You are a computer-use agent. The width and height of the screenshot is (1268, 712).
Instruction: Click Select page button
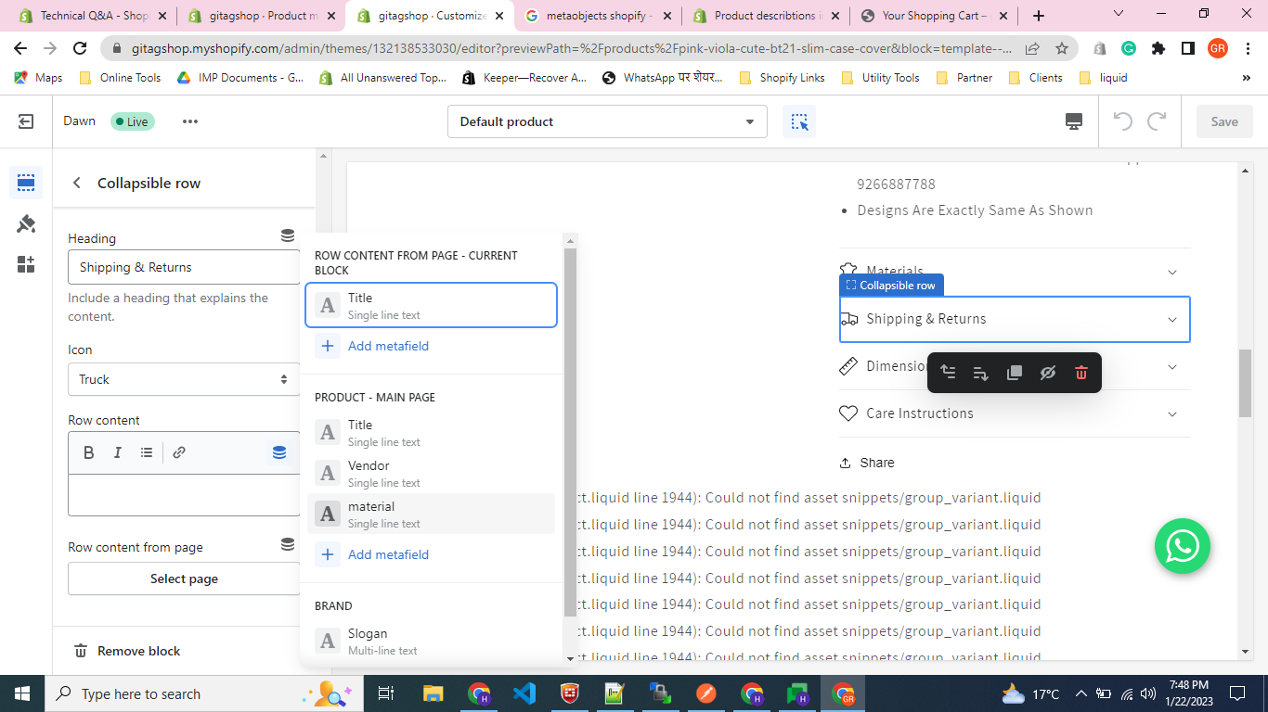coord(184,578)
